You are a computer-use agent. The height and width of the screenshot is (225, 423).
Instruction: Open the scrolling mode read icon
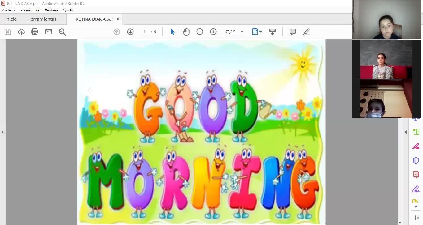273,32
